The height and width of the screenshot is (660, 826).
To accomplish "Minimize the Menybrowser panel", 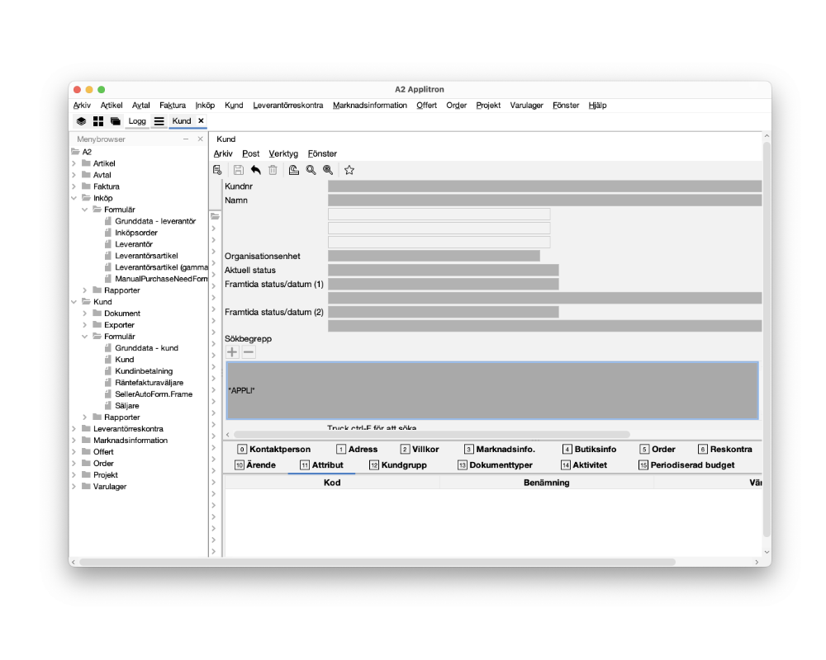I will [185, 139].
